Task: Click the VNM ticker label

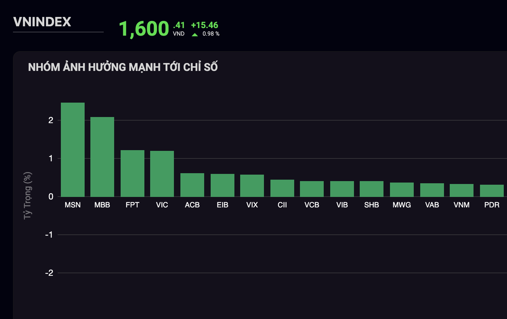Action: [462, 205]
